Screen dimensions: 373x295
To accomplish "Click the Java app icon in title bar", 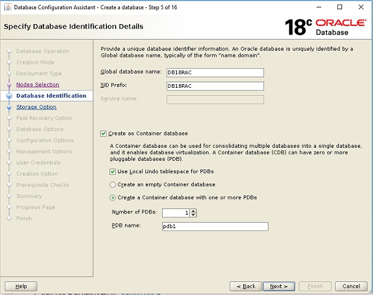I will pos(8,7).
